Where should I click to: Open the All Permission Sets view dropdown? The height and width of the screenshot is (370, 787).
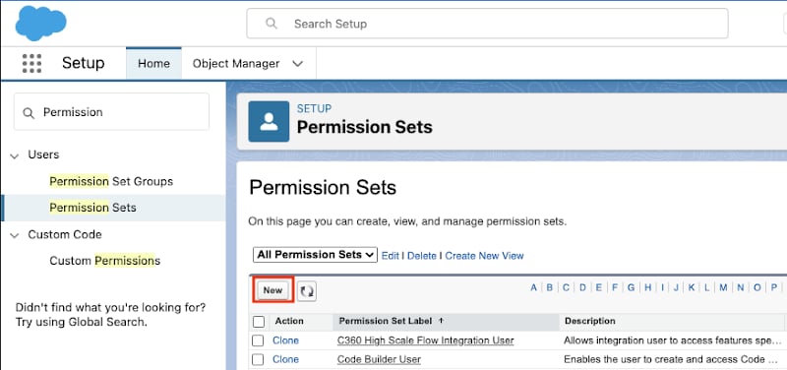point(315,255)
